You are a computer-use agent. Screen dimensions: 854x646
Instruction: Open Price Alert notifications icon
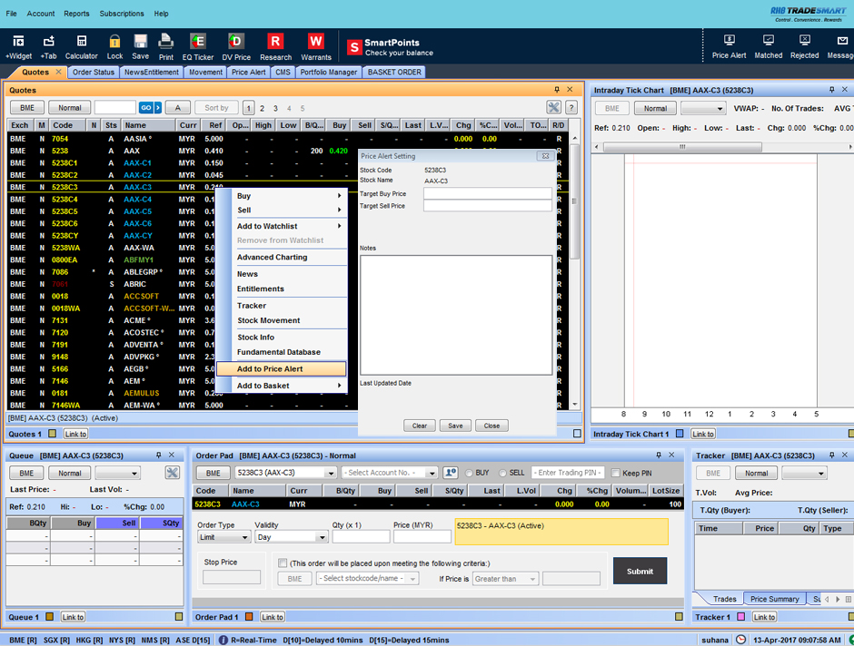(729, 47)
